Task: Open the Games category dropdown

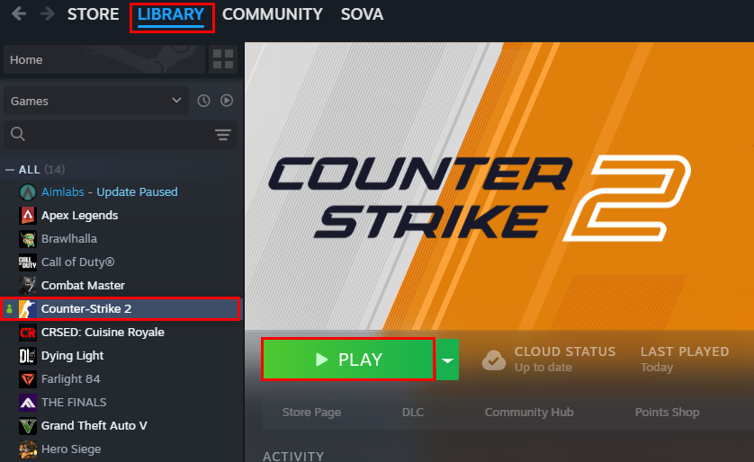Action: point(96,101)
